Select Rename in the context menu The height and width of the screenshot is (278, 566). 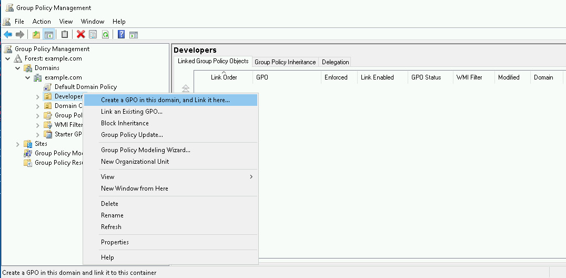tap(170, 215)
